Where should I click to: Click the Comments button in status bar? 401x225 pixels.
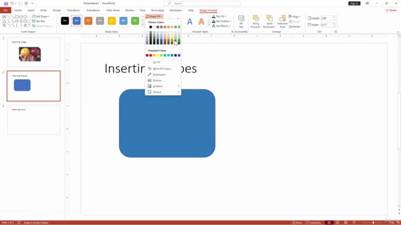tap(313, 222)
